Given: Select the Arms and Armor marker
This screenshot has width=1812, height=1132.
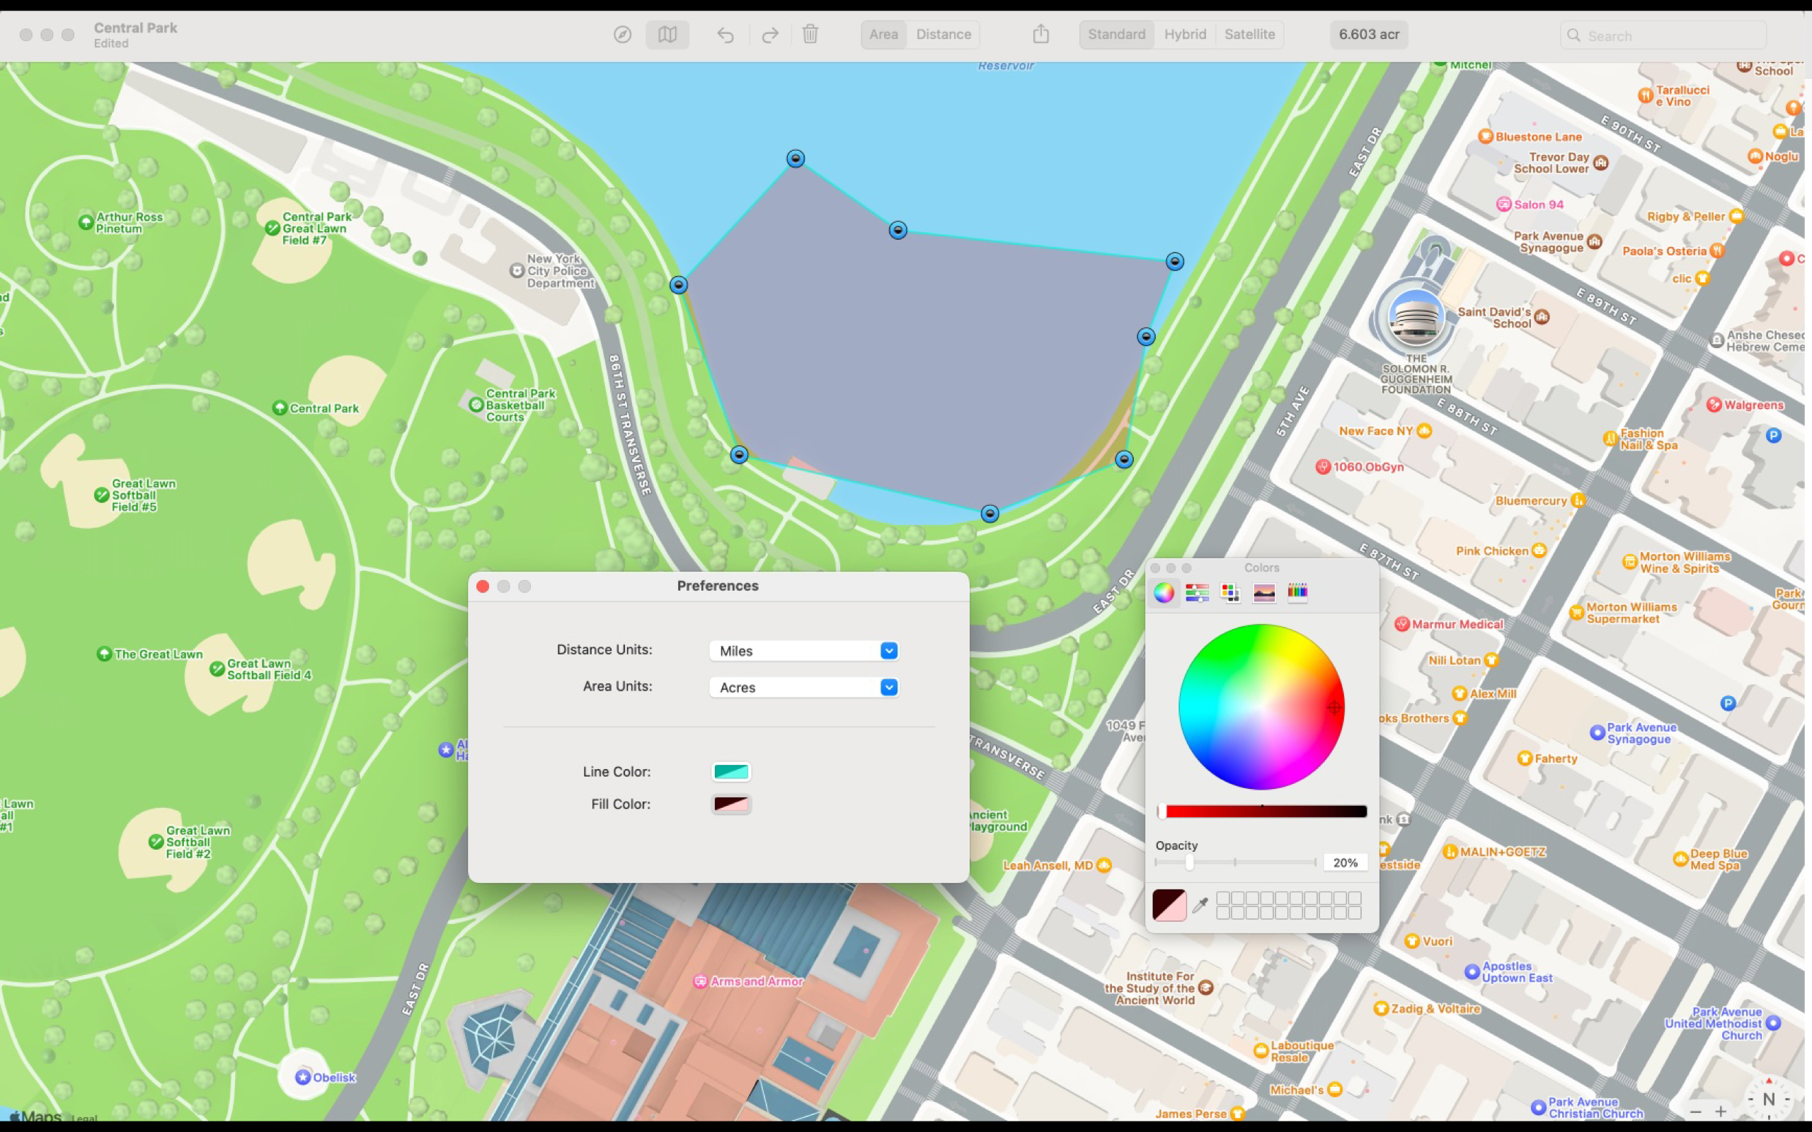Looking at the screenshot, I should tap(700, 981).
